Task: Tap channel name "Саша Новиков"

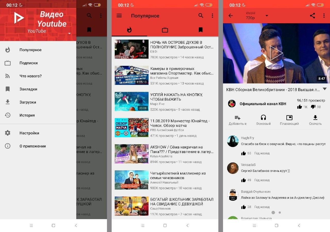Action: click(160, 209)
